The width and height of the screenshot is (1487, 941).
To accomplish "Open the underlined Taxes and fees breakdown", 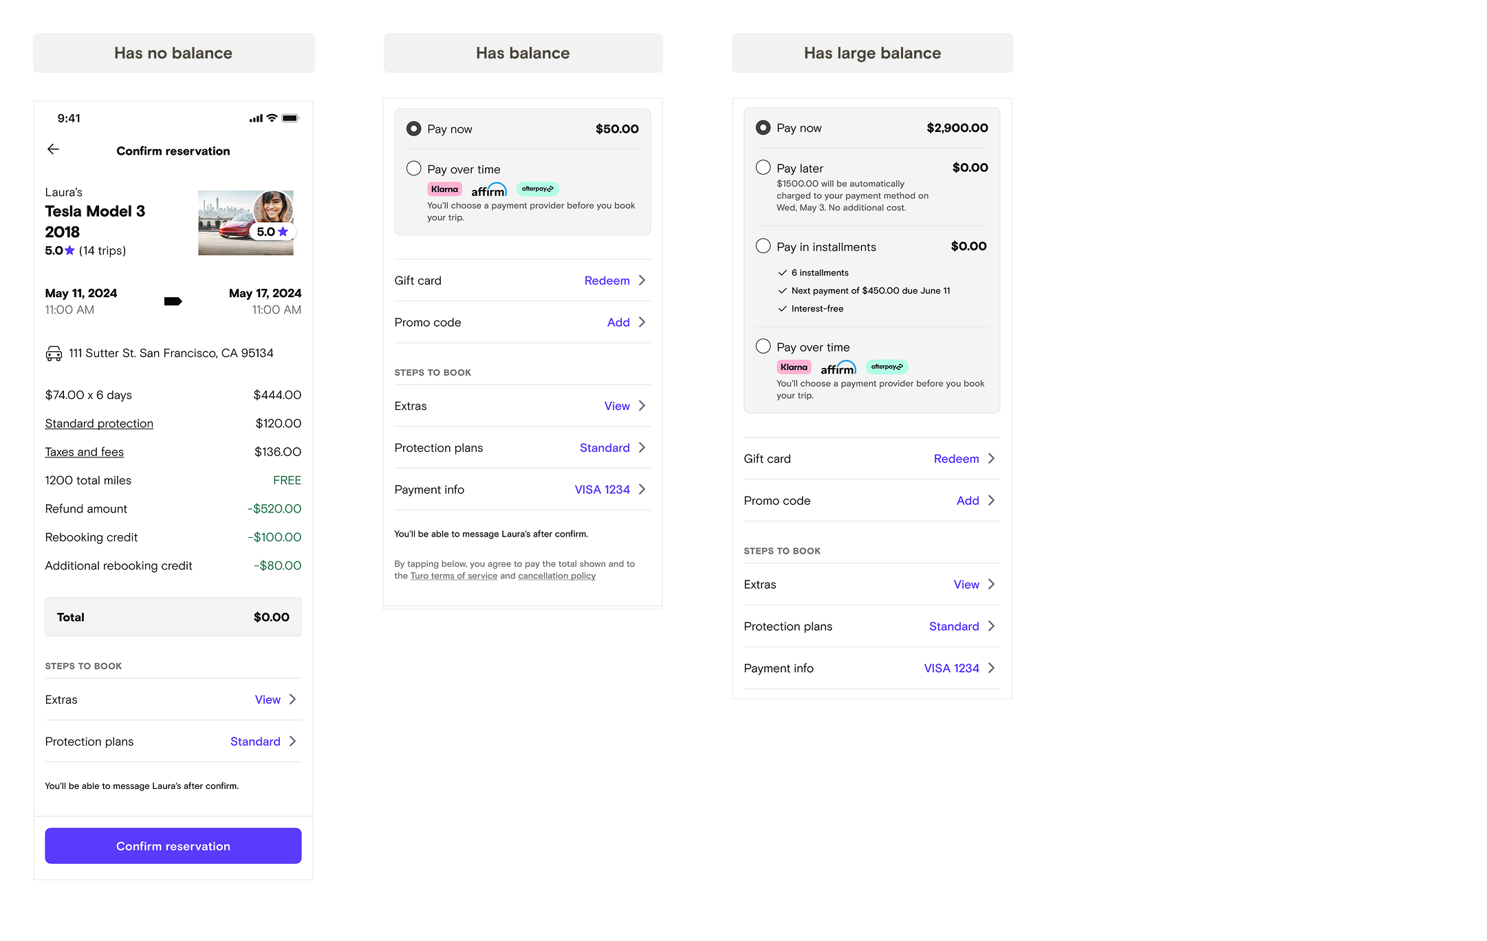I will coord(84,452).
